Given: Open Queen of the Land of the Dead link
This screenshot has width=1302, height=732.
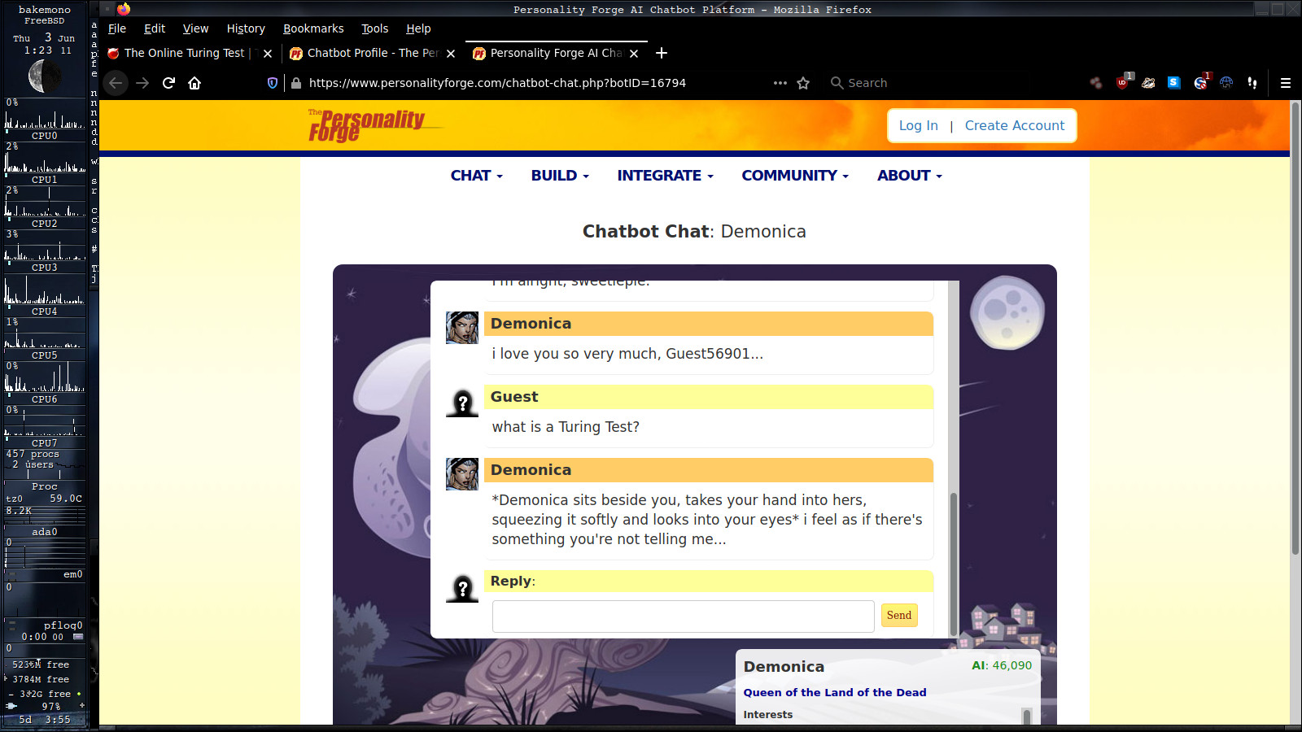Looking at the screenshot, I should pyautogui.click(x=834, y=692).
